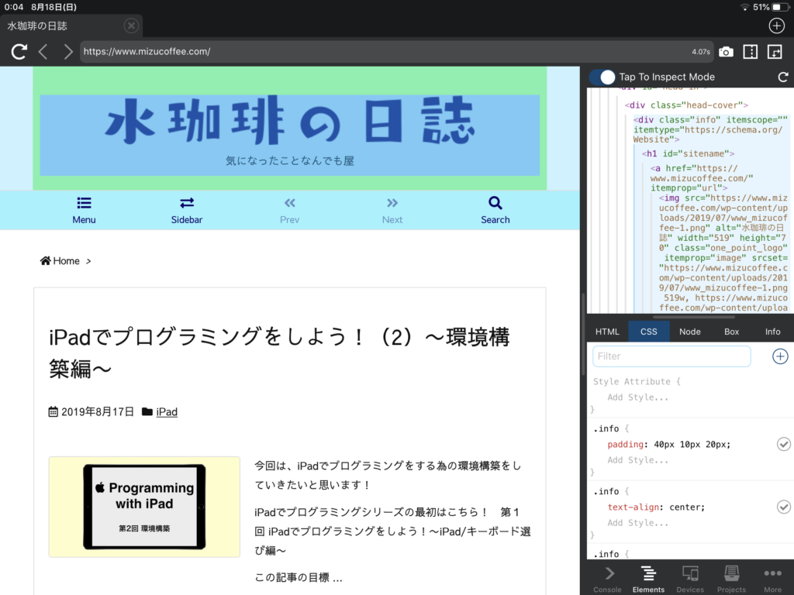Go back with the left arrow

(x=43, y=51)
